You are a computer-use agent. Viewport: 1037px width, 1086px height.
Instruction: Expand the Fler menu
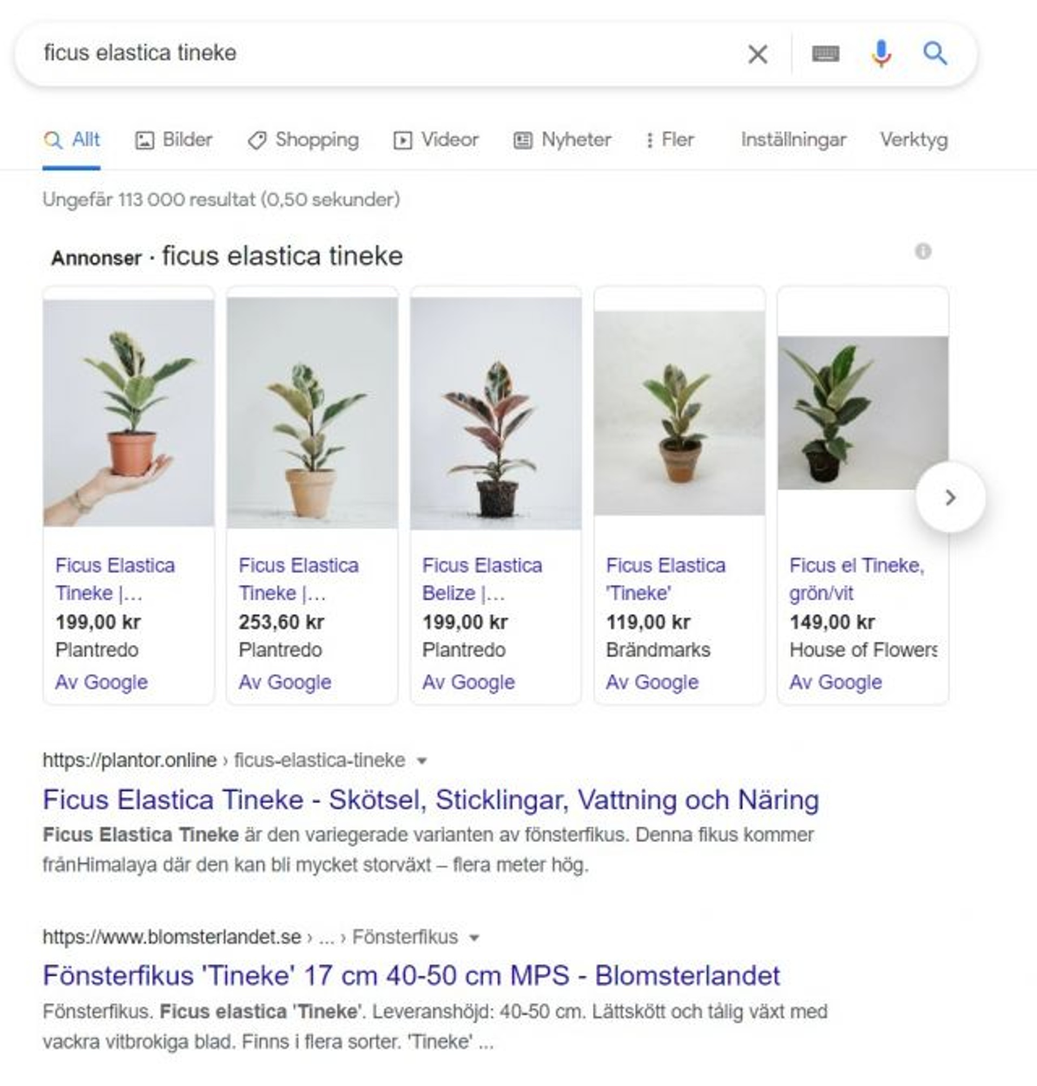pyautogui.click(x=670, y=140)
